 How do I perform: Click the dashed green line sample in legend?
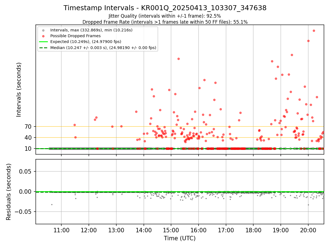43,48
